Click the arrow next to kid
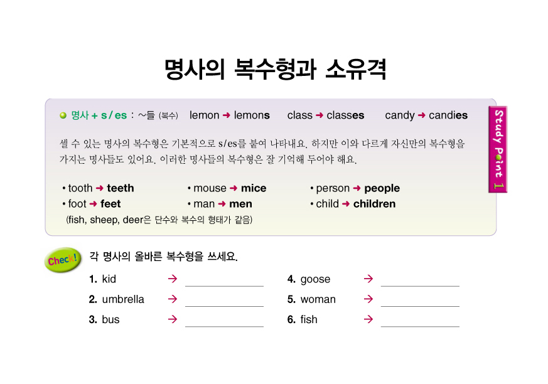The image size is (548, 384). [173, 279]
